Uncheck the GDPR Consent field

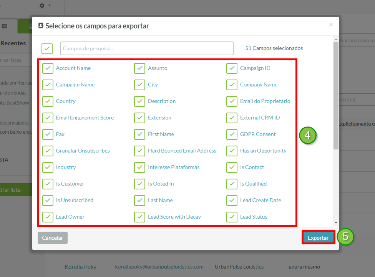pos(232,134)
